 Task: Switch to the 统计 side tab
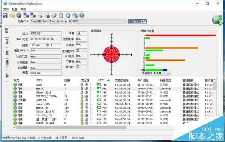pos(7,41)
